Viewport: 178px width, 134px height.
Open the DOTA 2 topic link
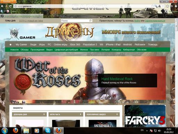click(x=31, y=21)
